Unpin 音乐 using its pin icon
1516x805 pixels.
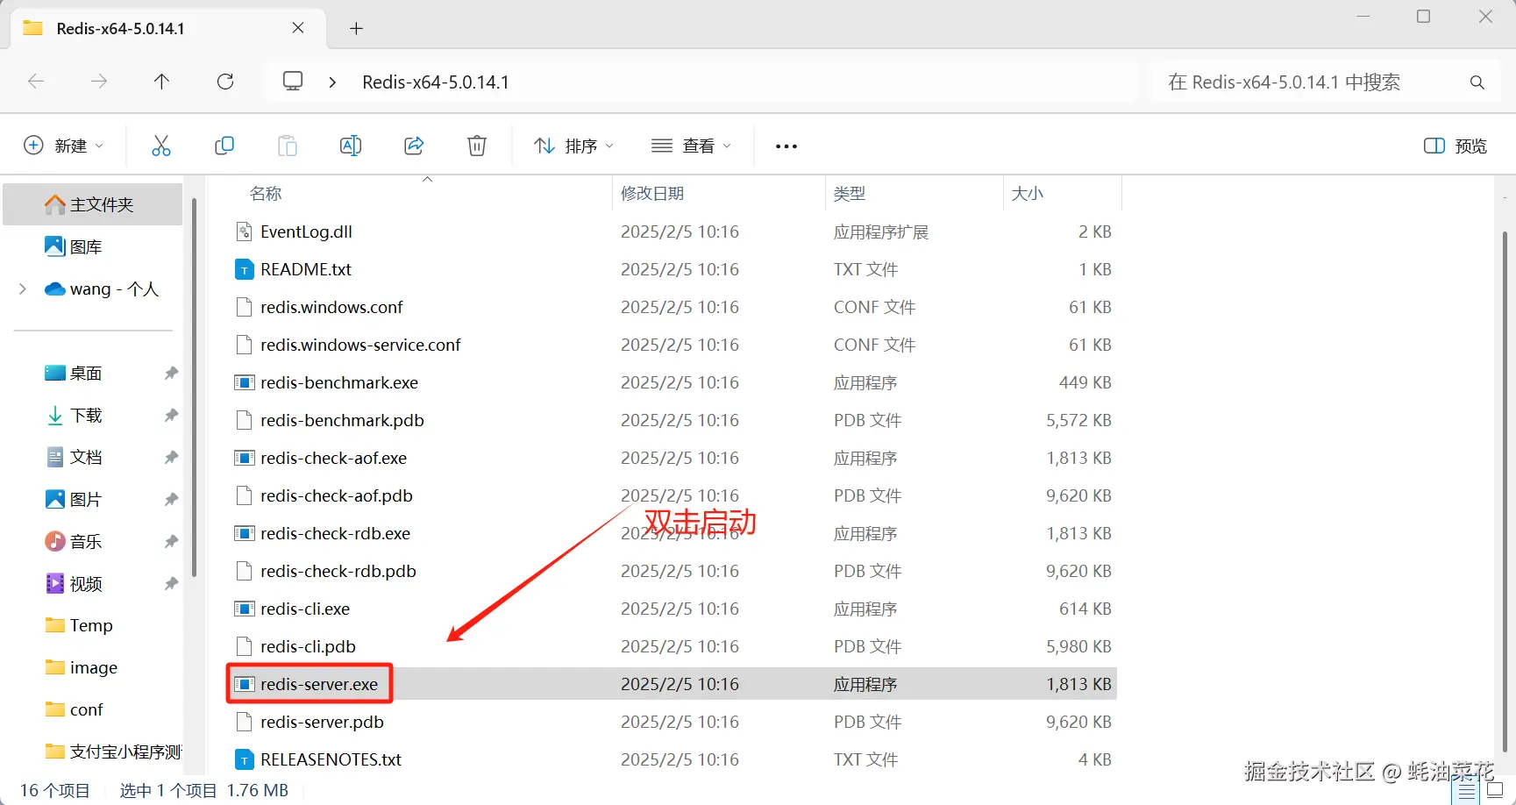click(x=171, y=542)
